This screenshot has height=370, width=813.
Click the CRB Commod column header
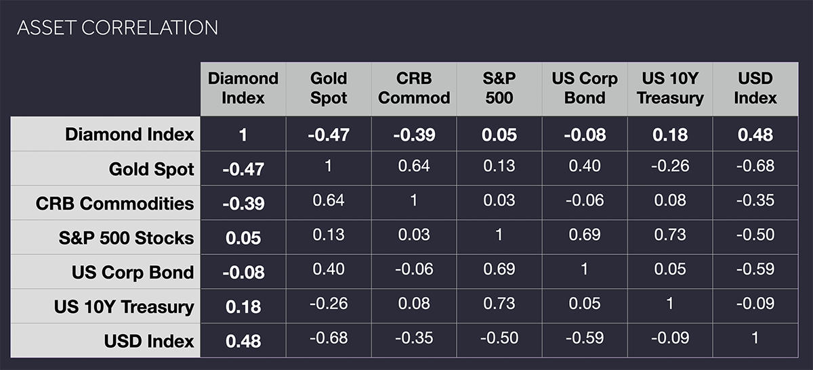point(414,88)
